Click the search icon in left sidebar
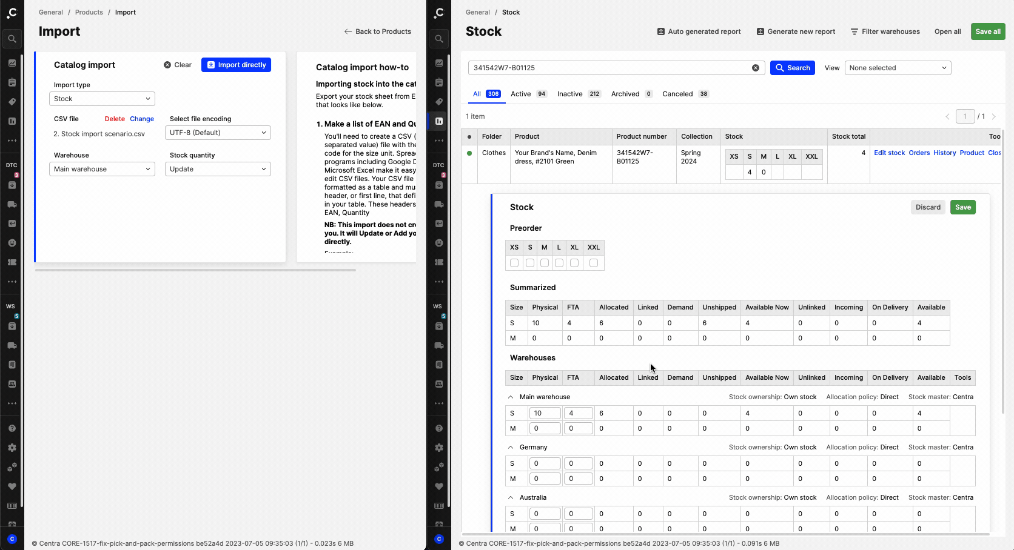1014x550 pixels. 12,39
